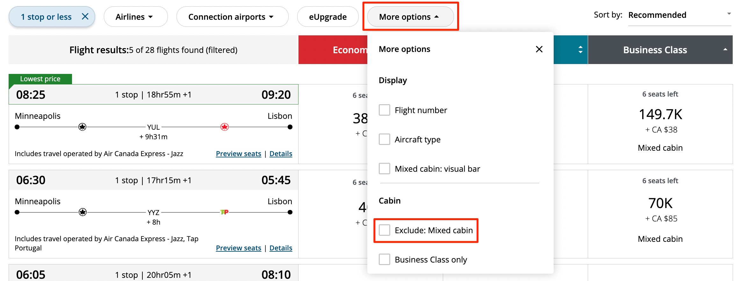Click the Air Canada maple leaf airline icon
Viewport: 748px width, 281px height.
tap(225, 126)
